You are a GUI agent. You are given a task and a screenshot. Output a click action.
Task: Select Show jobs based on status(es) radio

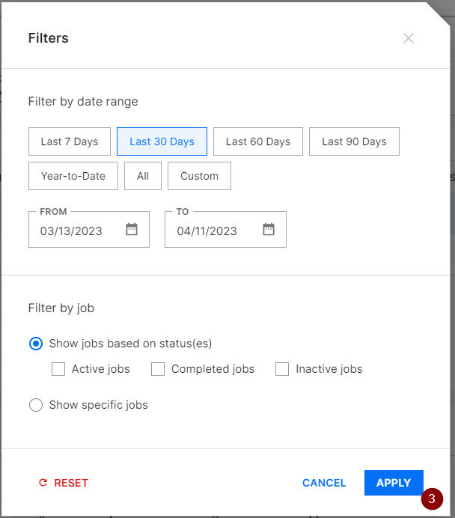(36, 344)
